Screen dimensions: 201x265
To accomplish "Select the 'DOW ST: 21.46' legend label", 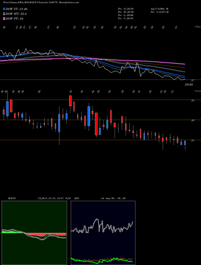I will (16, 9).
